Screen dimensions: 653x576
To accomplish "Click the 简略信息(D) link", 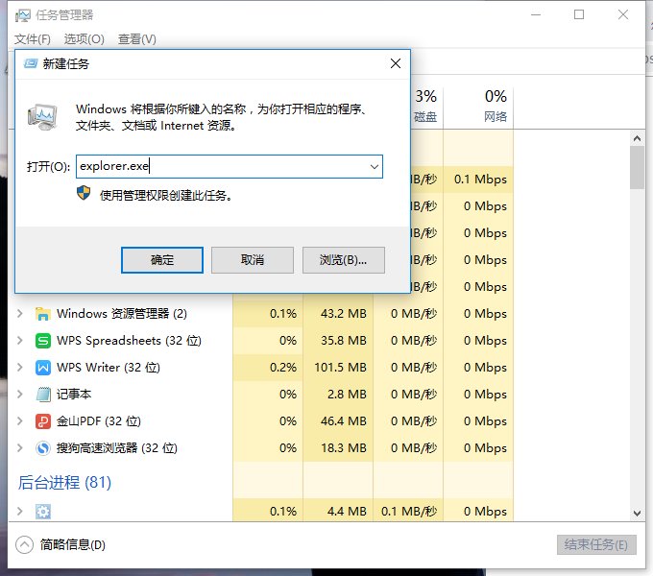I will 73,544.
